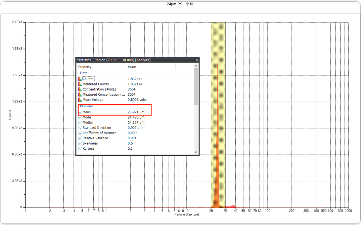361x225 pixels.
Task: Click the histogram icon beside Measured Concentration
Action: click(x=80, y=94)
